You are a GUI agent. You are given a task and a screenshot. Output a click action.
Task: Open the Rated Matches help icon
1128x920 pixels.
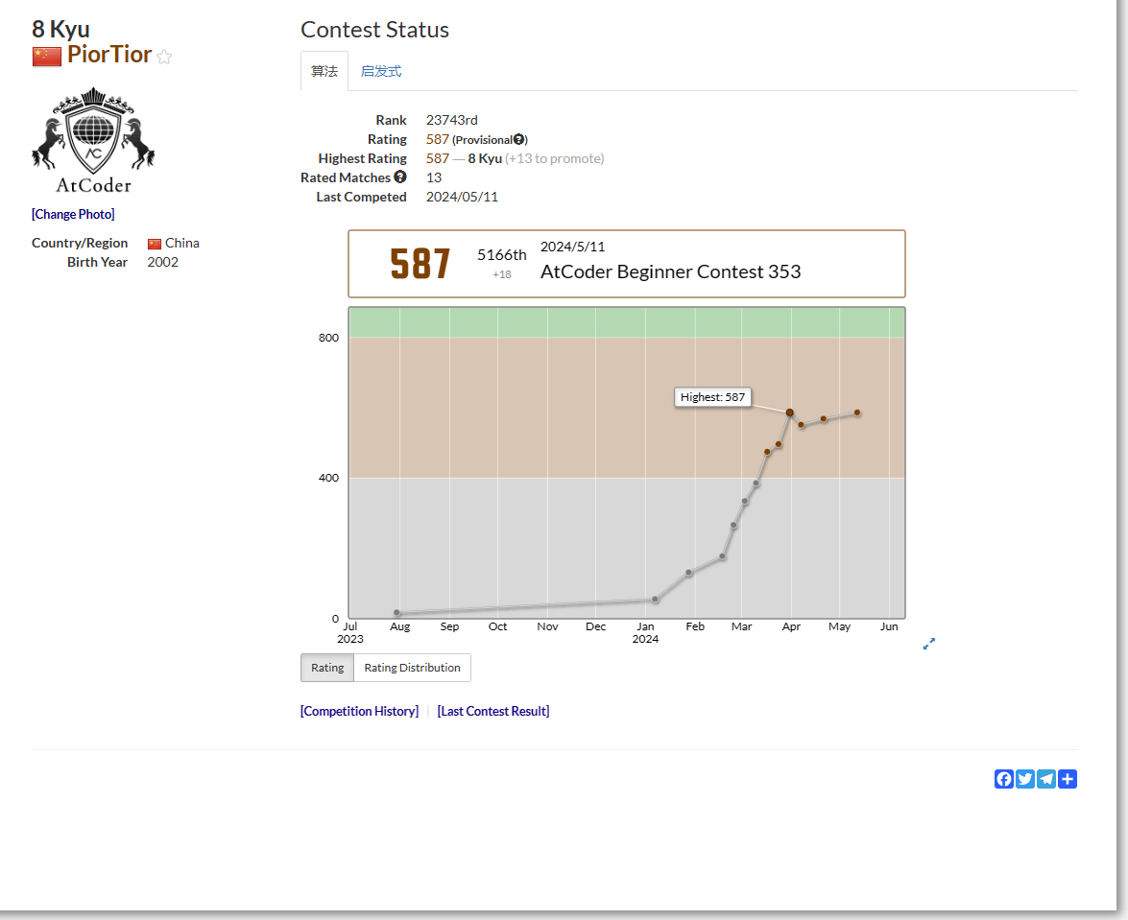coord(400,177)
